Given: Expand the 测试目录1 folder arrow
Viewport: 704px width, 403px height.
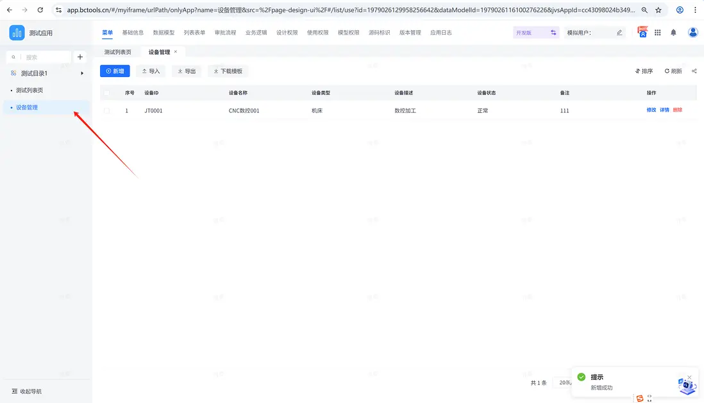Looking at the screenshot, I should click(81, 73).
